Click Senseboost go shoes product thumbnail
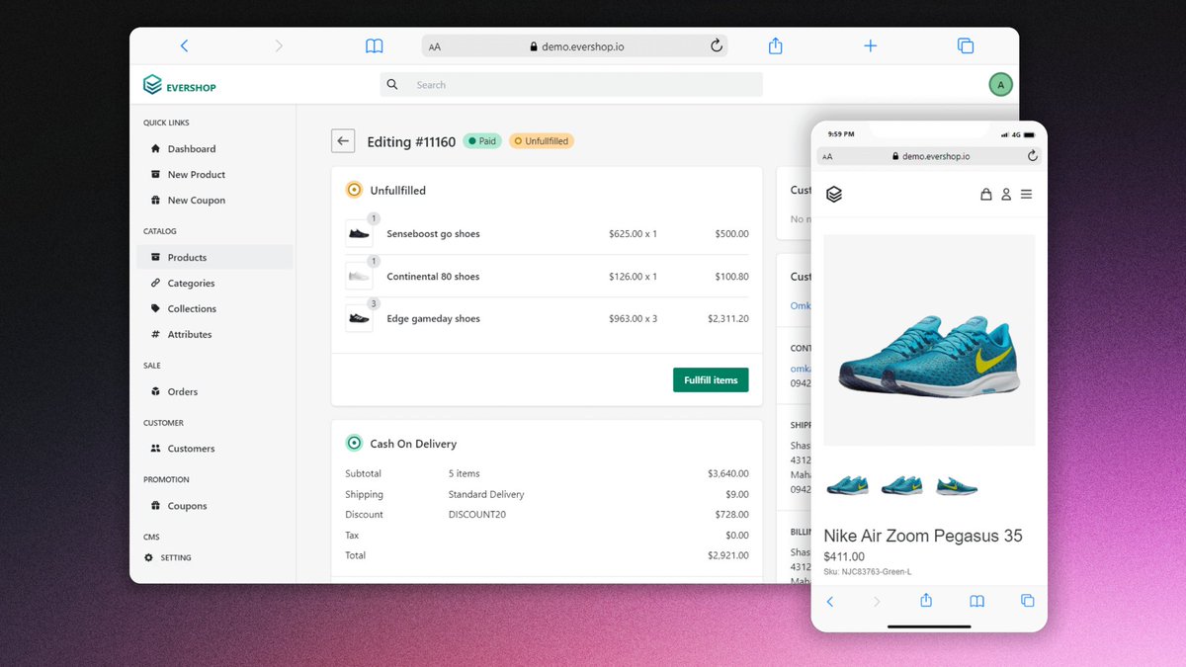Image resolution: width=1186 pixels, height=667 pixels. click(359, 234)
